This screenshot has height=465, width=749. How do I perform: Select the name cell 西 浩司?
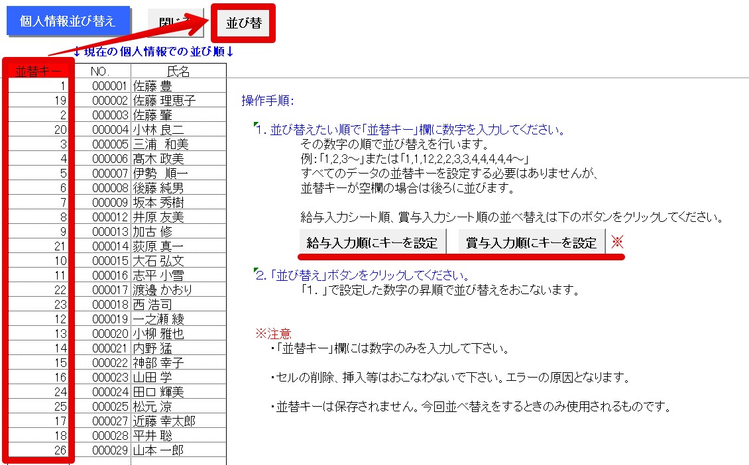(178, 304)
